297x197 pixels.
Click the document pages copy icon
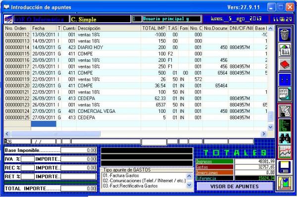coord(285,95)
